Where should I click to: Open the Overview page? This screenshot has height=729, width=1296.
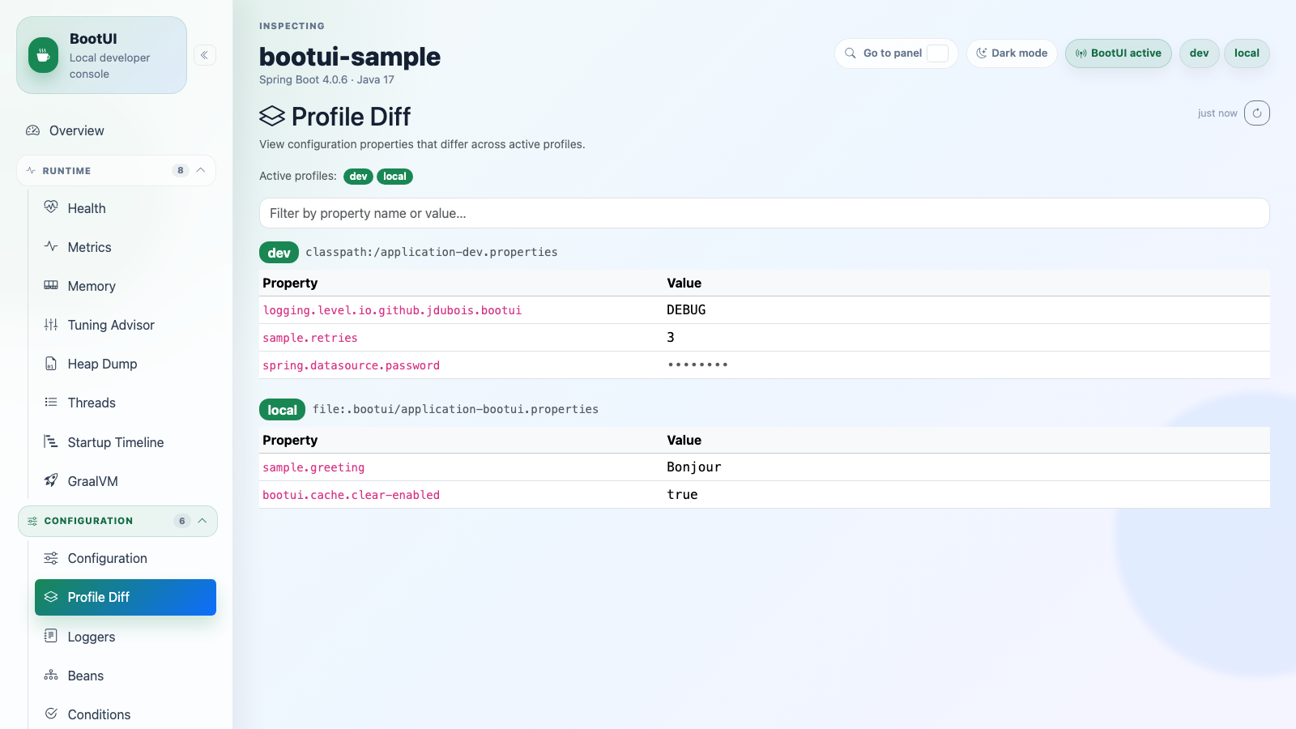tap(116, 130)
